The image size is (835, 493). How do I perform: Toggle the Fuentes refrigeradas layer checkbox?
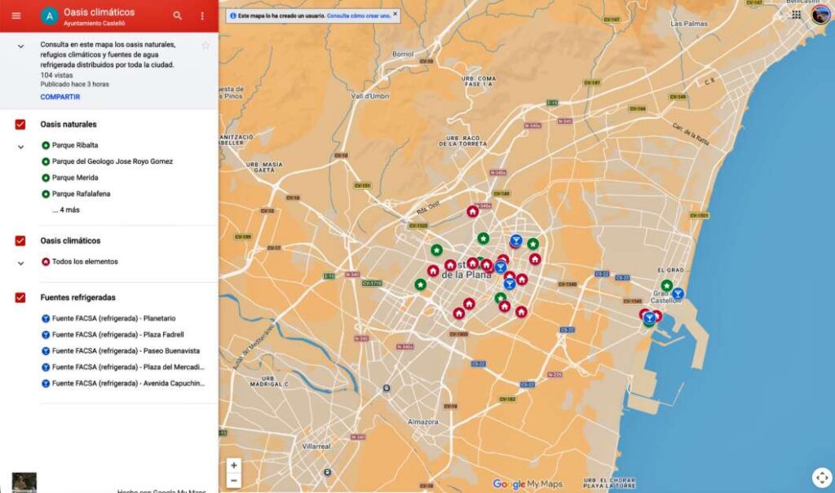(x=20, y=297)
